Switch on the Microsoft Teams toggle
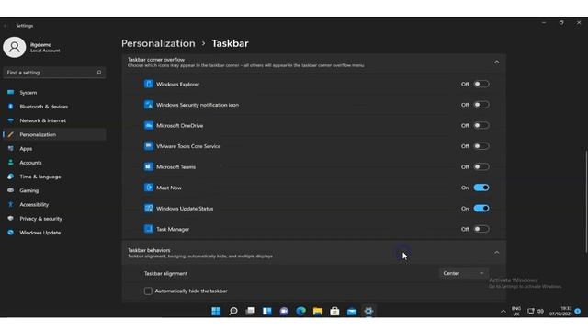The height and width of the screenshot is (331, 588). 481,166
